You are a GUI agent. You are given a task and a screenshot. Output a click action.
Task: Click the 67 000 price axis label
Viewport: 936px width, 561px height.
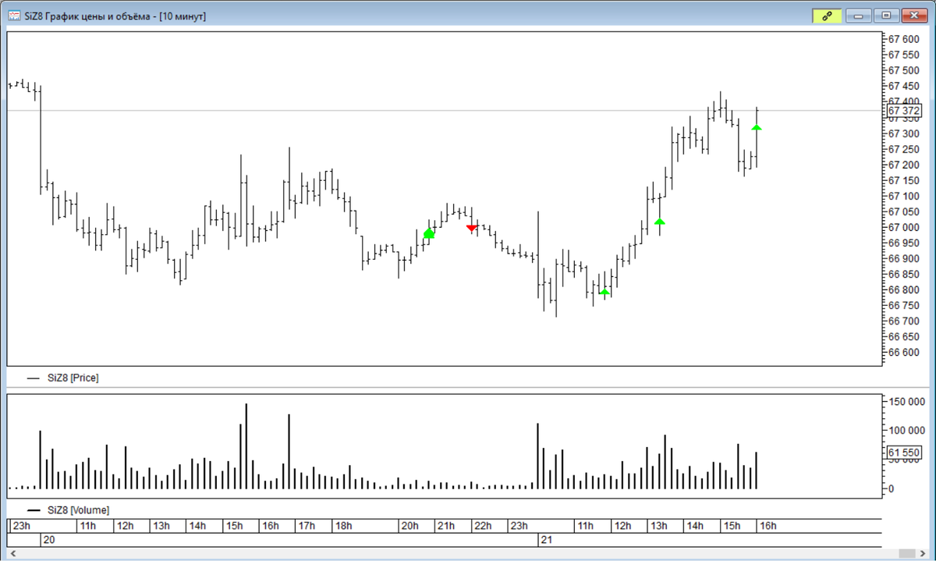pos(903,227)
